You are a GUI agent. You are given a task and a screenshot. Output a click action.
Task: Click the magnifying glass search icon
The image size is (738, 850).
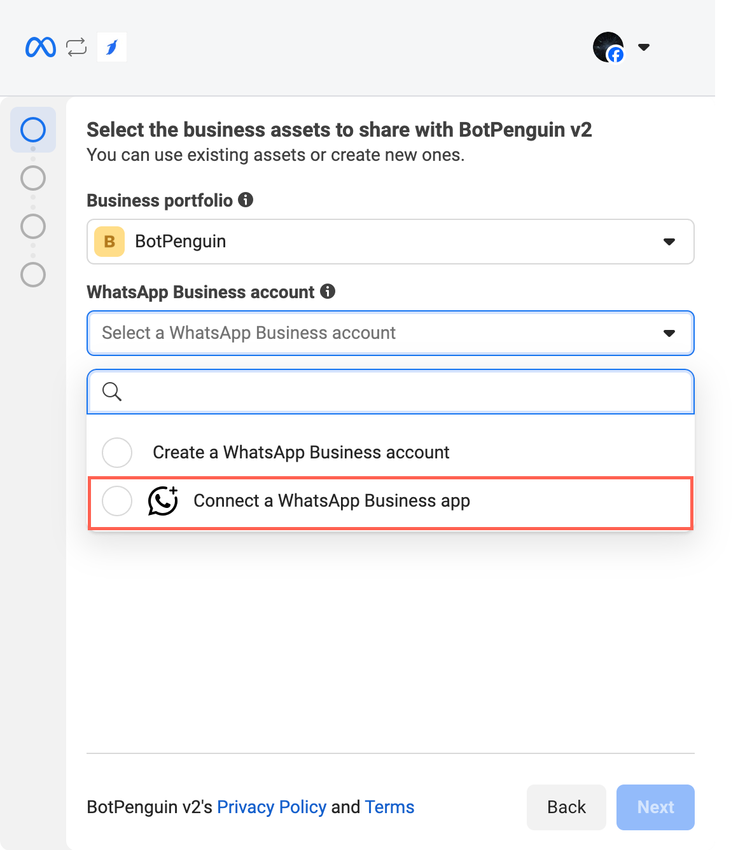112,392
